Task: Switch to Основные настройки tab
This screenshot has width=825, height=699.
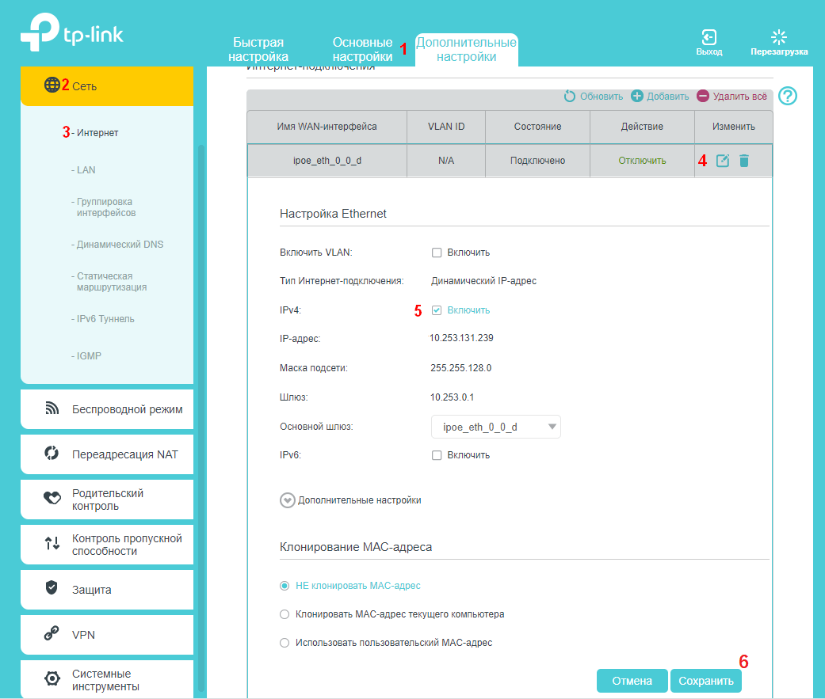Action: point(362,49)
